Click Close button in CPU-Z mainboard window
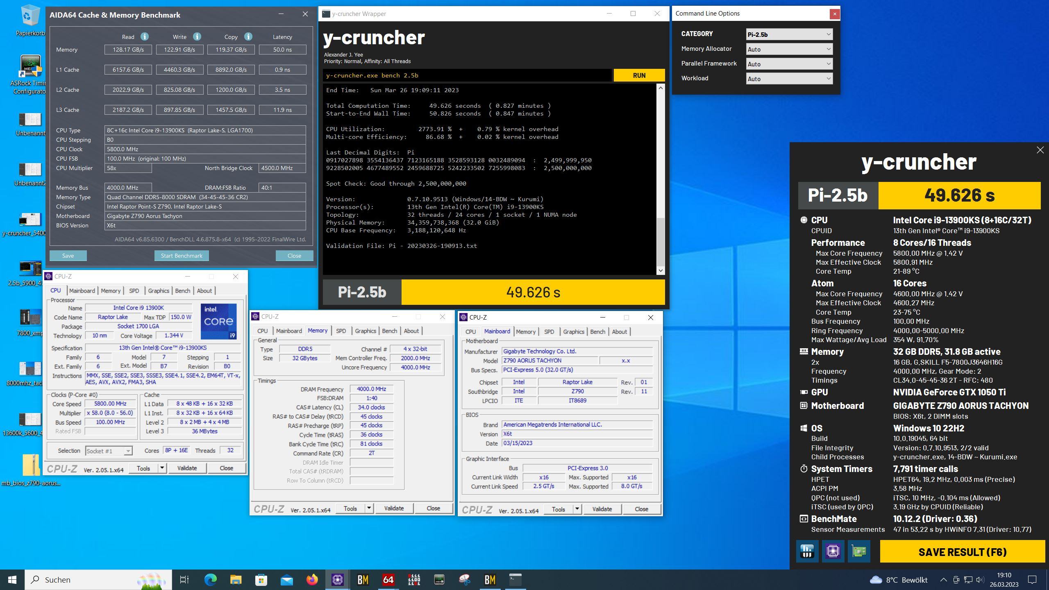This screenshot has width=1049, height=590. tap(641, 509)
